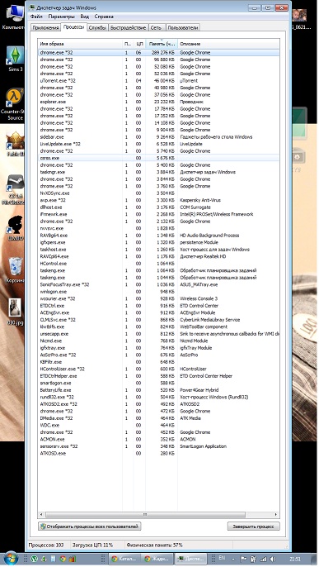Select the igfxtray.exe process row
The height and width of the screenshot is (567, 319).
point(158,348)
